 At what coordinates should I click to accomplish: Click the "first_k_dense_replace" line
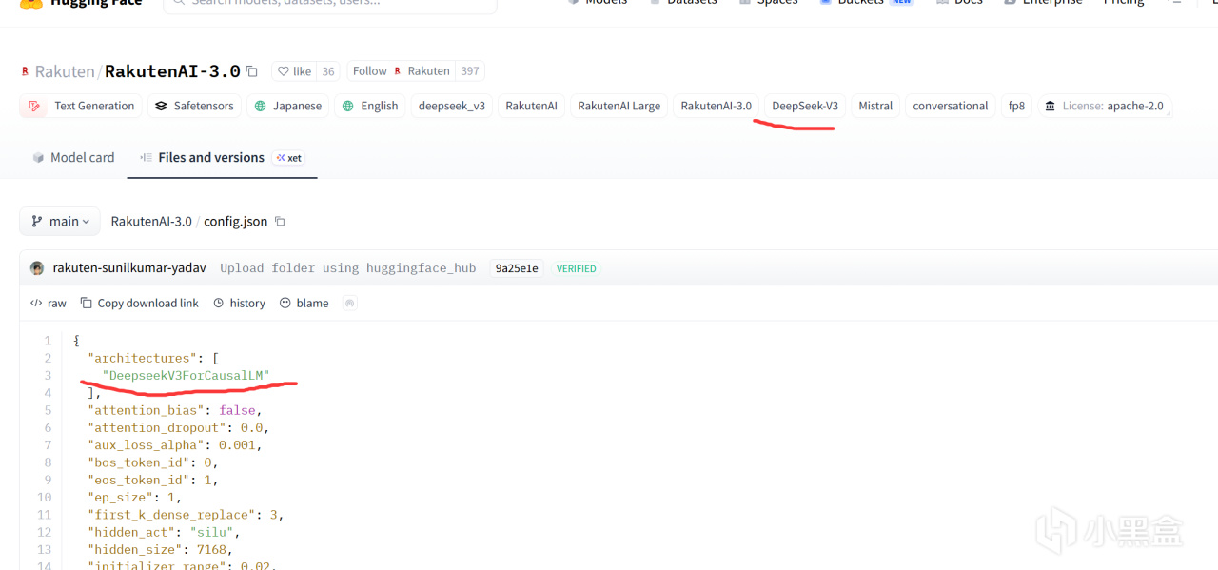tap(186, 515)
